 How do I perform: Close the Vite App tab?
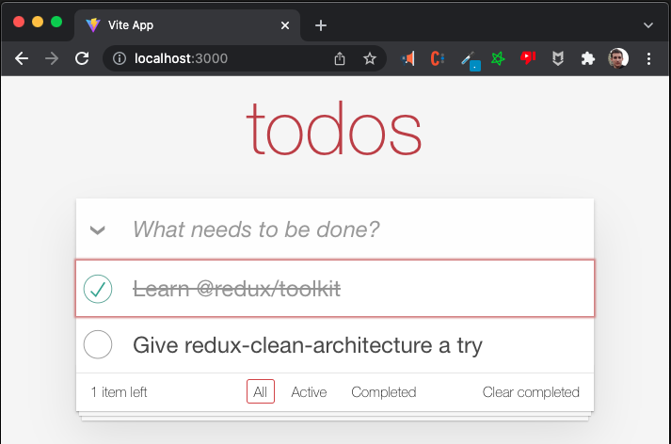click(x=285, y=25)
